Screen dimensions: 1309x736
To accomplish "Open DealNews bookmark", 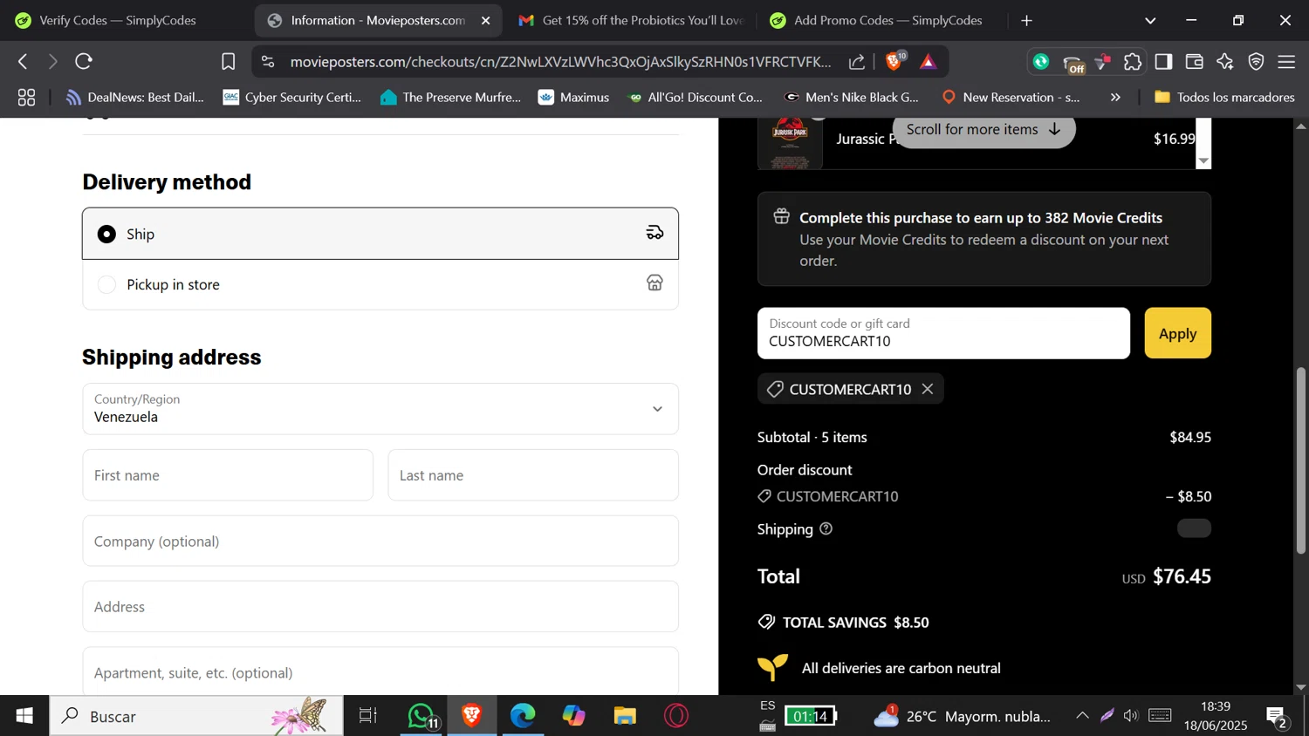I will click(135, 98).
